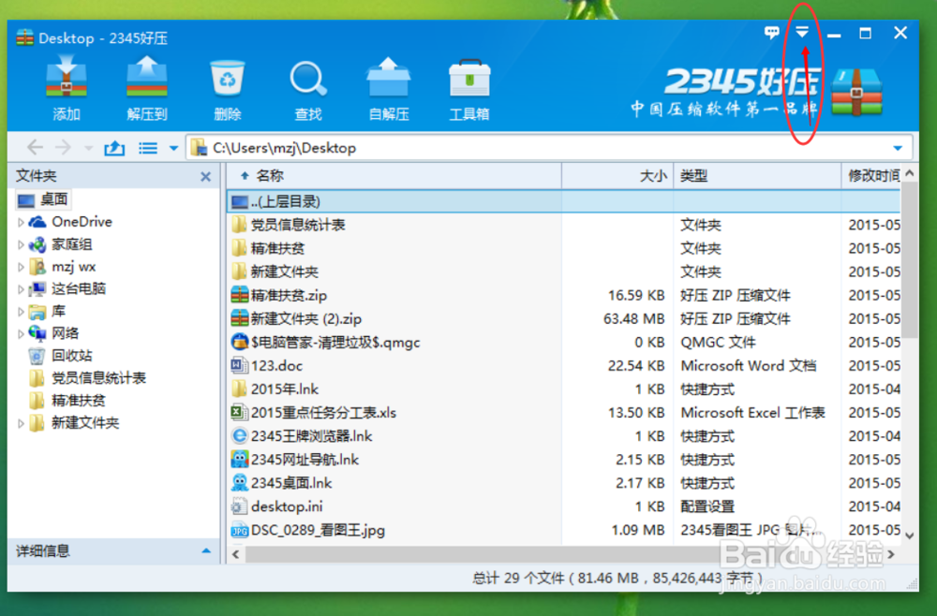This screenshot has height=616, width=937.
Task: Click the vertical scrollbar down arrow
Action: tap(910, 535)
